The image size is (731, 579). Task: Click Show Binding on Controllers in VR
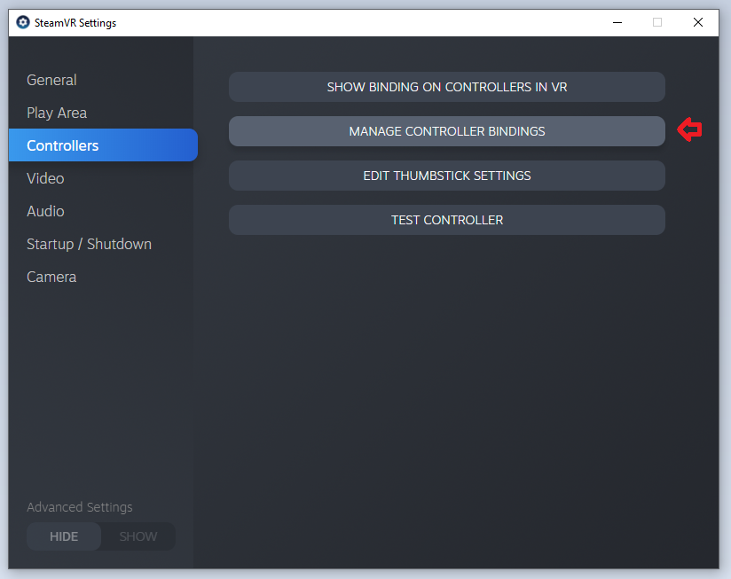pos(446,87)
